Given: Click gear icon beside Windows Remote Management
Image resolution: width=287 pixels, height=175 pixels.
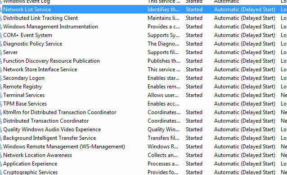Looking at the screenshot, I should coord(1,147).
